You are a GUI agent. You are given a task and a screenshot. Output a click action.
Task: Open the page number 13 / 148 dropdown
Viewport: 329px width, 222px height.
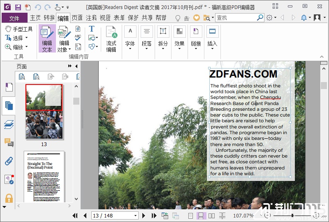[x=136, y=215]
